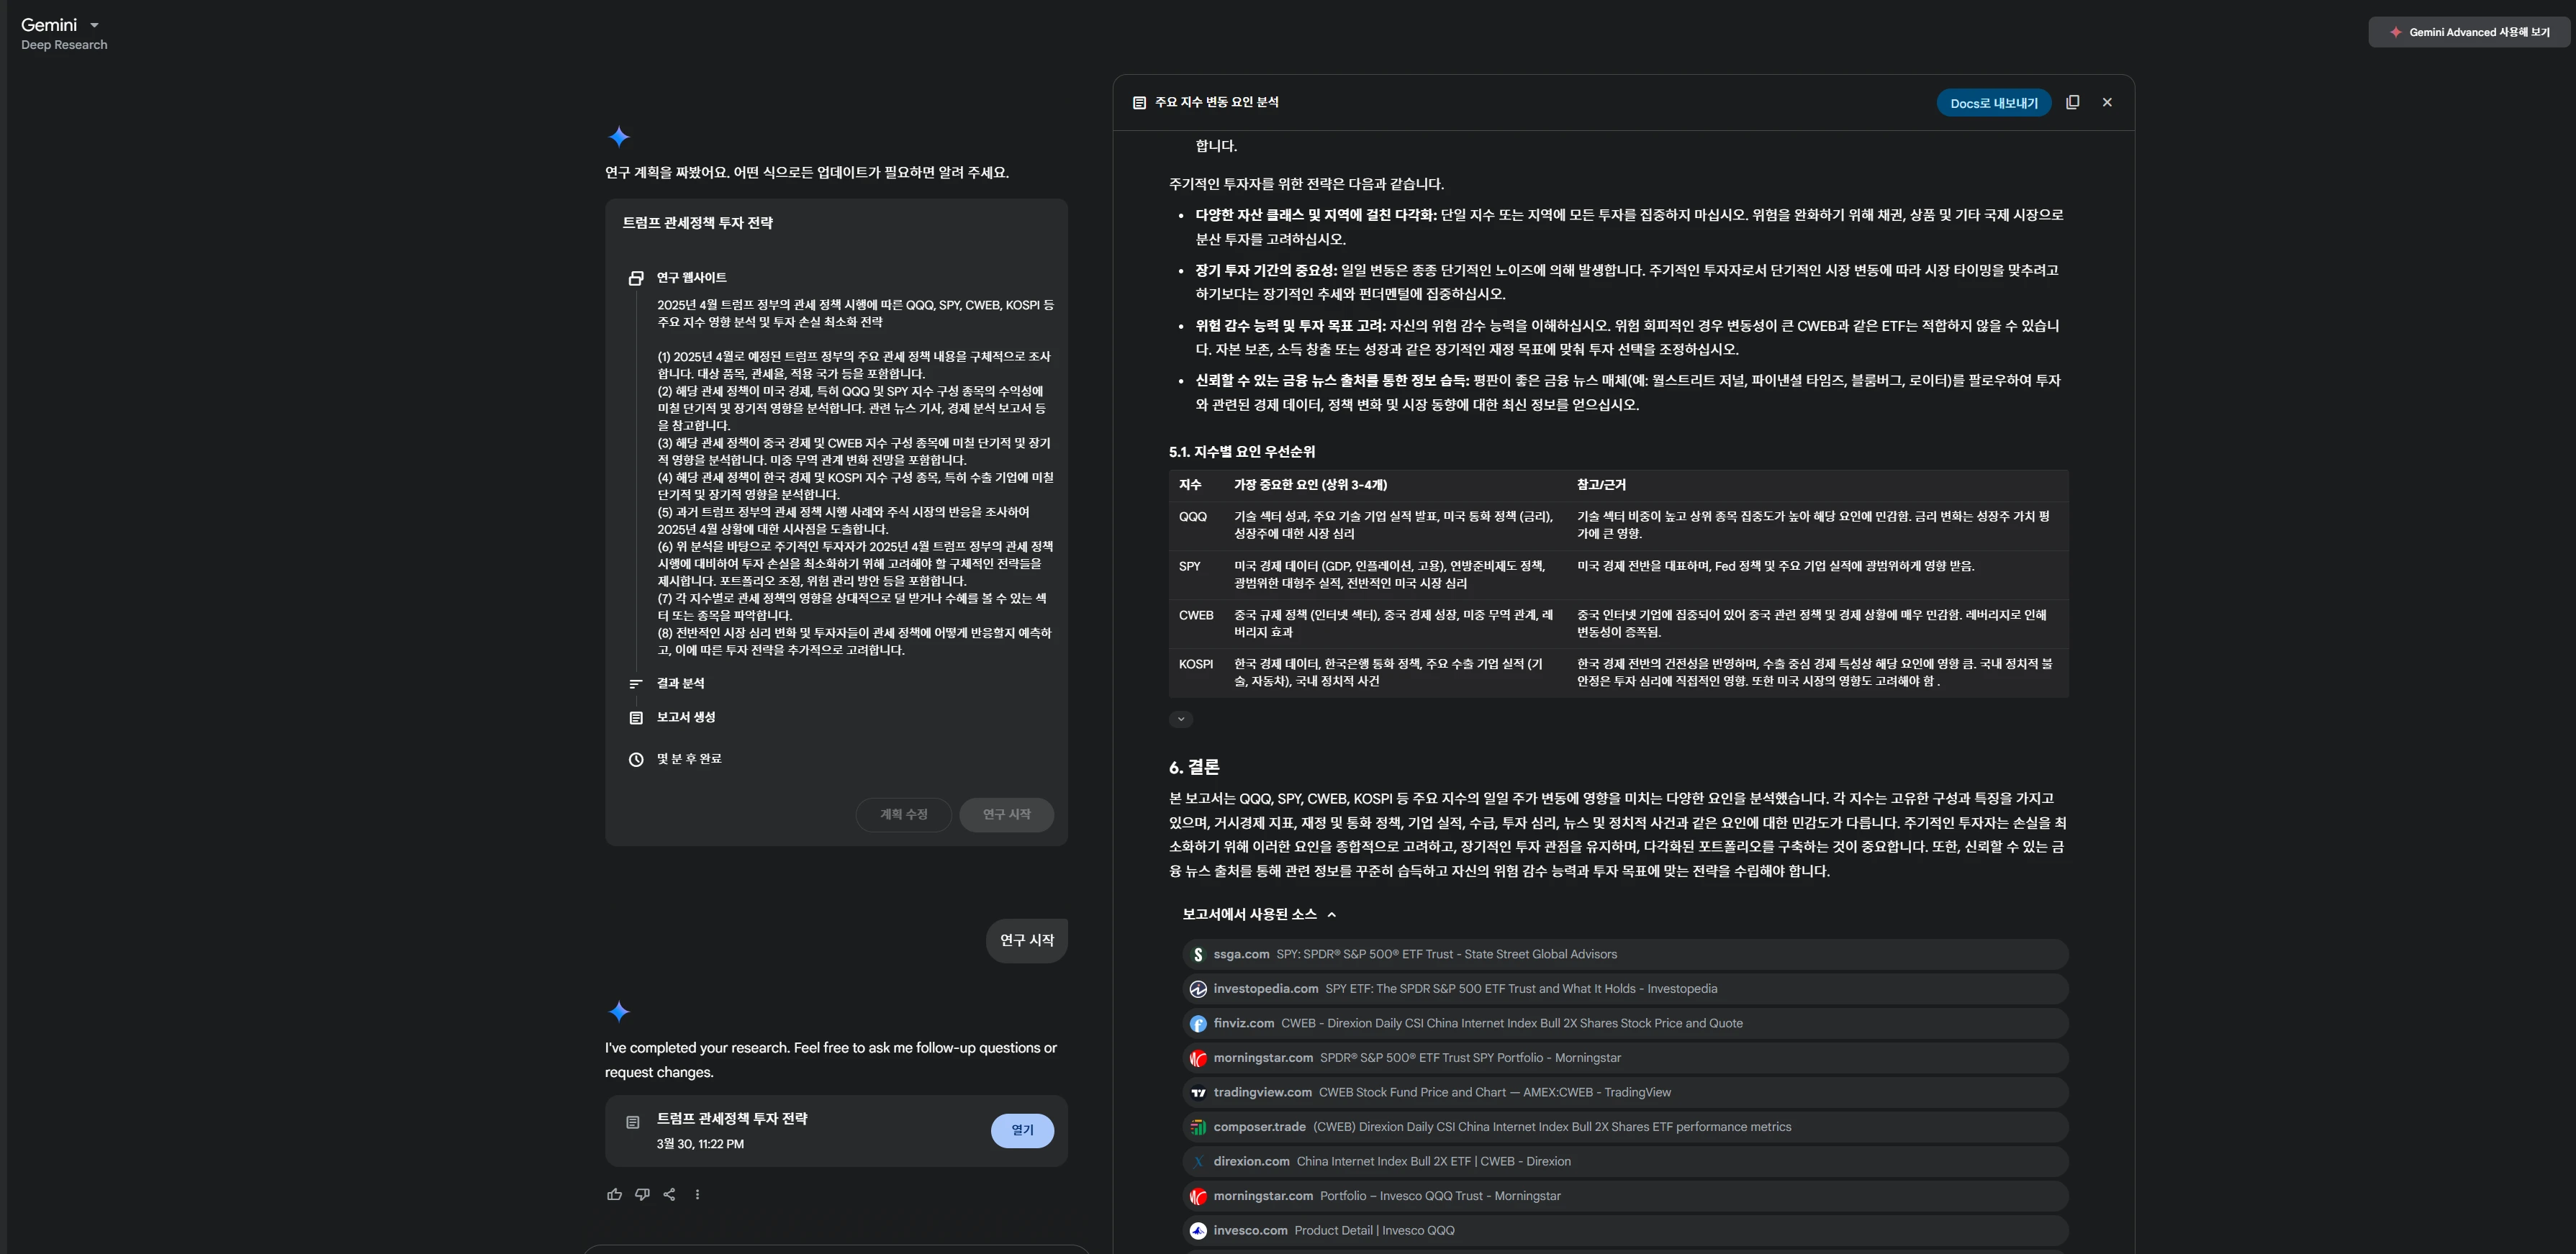Click the 가장 중요한 요인 (상위 3-4개) column header
The image size is (2576, 1254).
[1310, 486]
